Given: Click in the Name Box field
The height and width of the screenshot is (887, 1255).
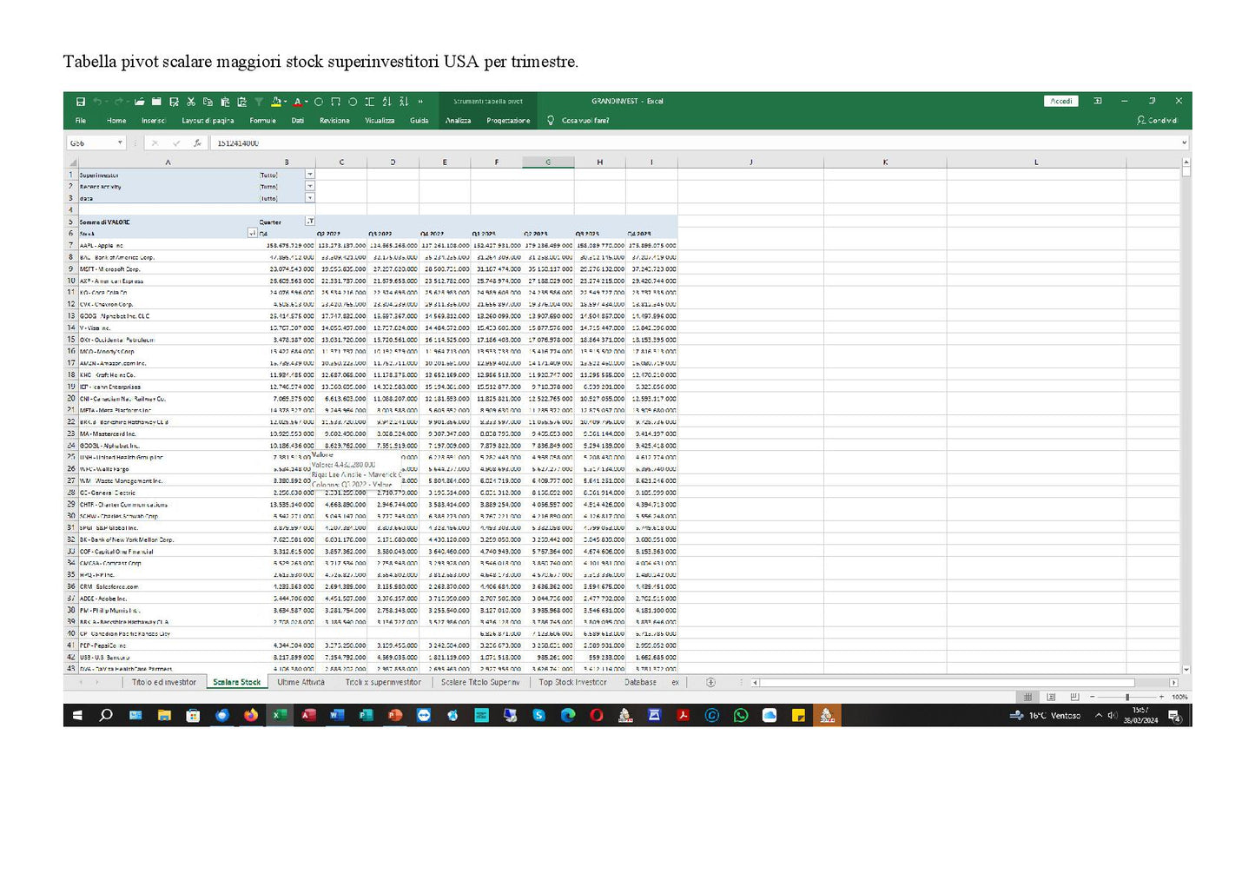Looking at the screenshot, I should (91, 142).
